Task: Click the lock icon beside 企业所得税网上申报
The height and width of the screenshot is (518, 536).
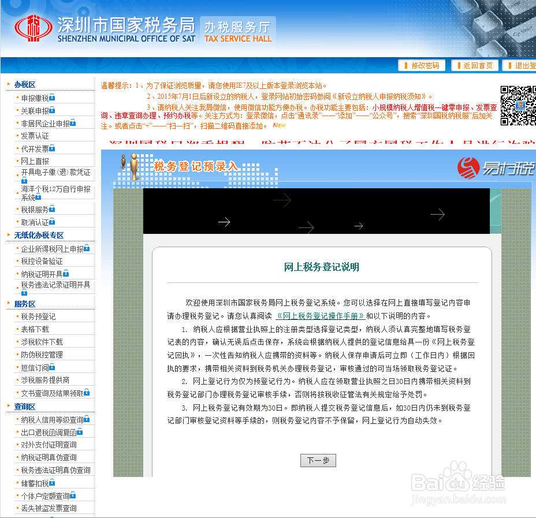Action: [x=87, y=249]
